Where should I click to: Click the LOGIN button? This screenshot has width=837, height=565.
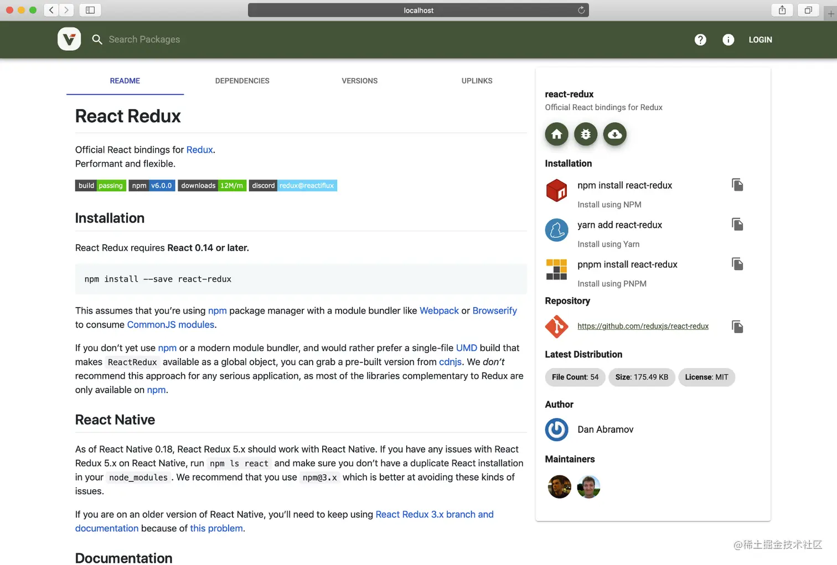pyautogui.click(x=760, y=40)
